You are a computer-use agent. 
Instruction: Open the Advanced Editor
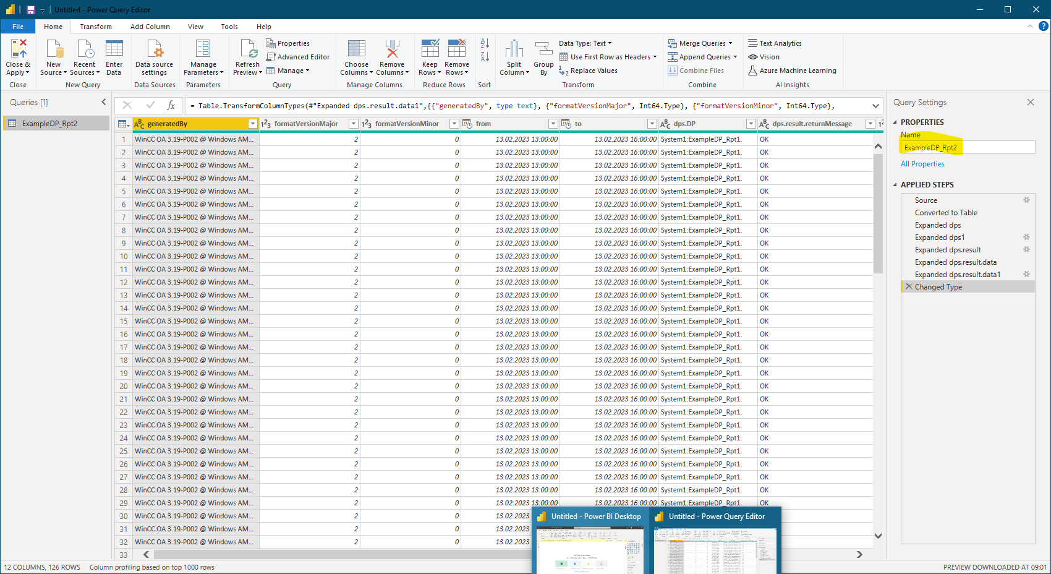298,57
